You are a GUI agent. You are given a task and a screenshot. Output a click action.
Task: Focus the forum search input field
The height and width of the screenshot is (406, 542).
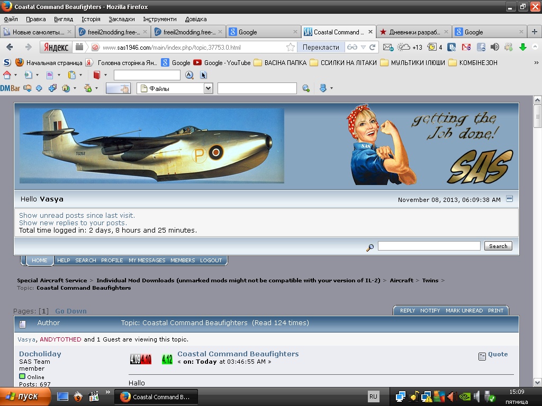click(429, 246)
